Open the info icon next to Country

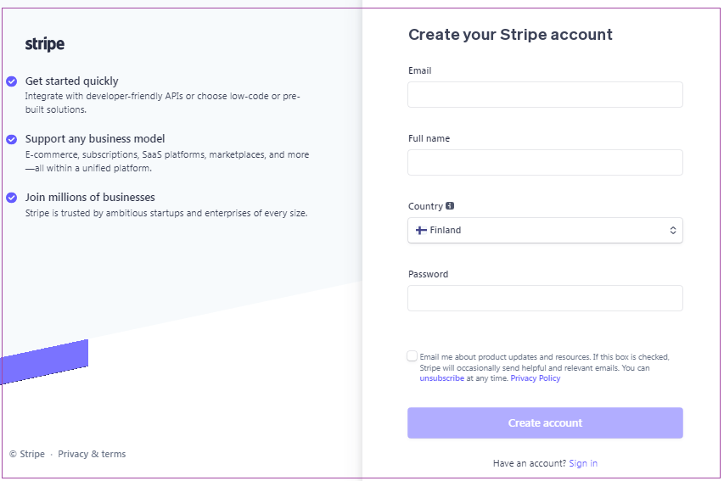click(x=450, y=206)
